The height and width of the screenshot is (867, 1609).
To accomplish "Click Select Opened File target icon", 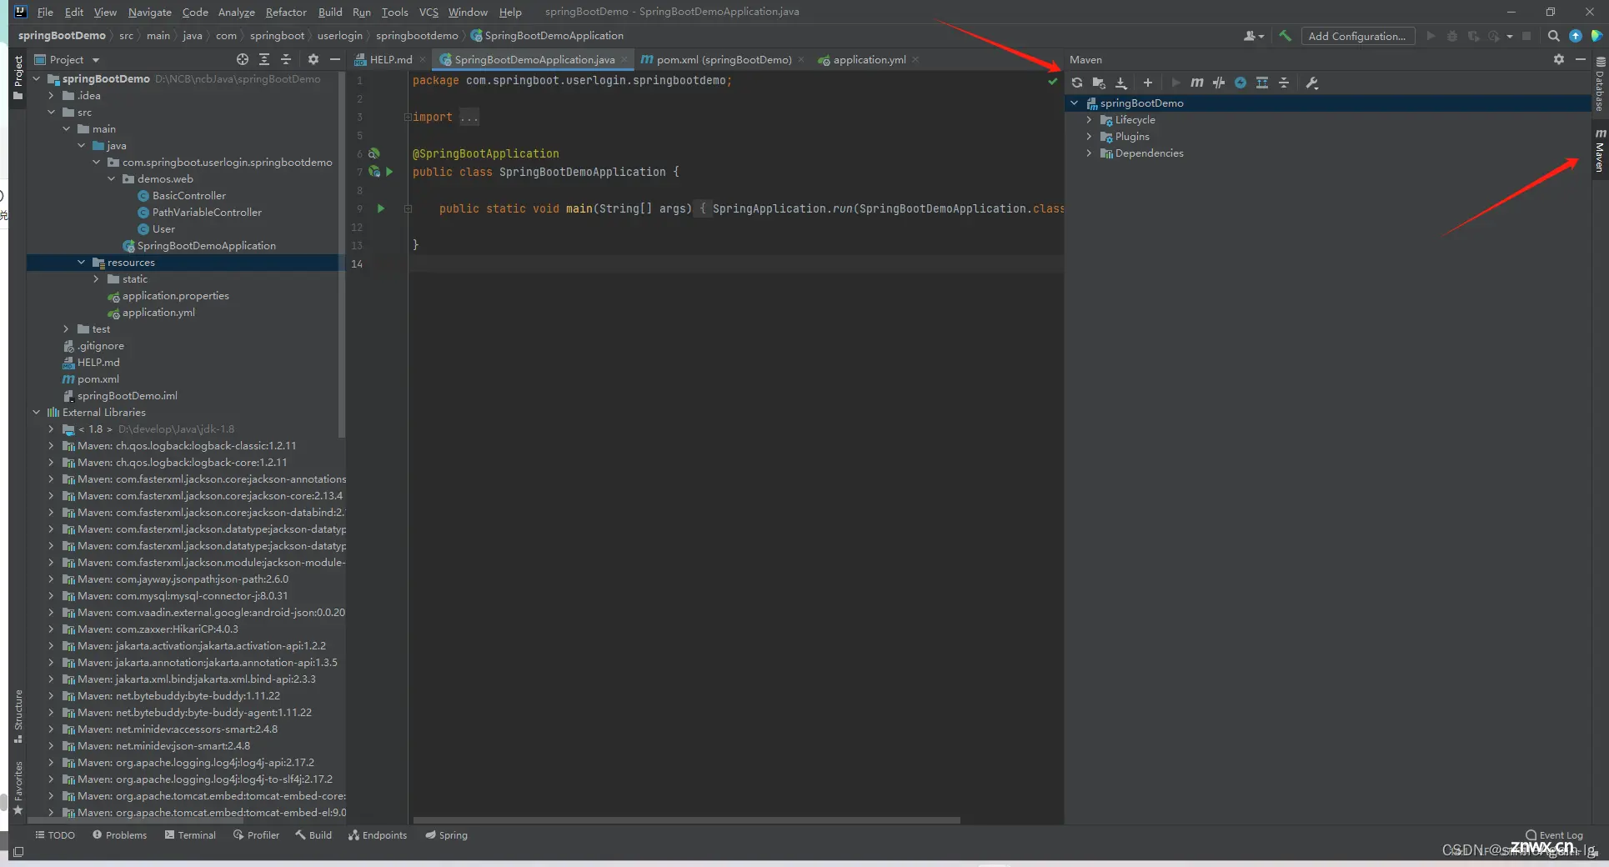I will point(243,59).
